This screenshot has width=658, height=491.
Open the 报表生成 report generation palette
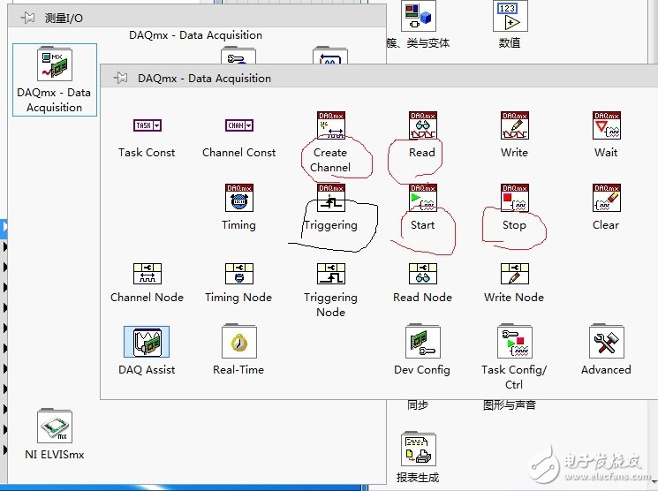[x=419, y=449]
